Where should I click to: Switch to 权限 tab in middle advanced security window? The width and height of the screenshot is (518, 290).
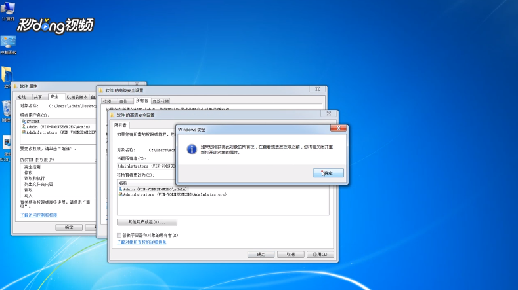(x=107, y=101)
